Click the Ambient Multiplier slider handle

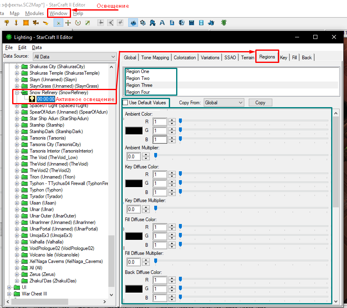[155, 155]
